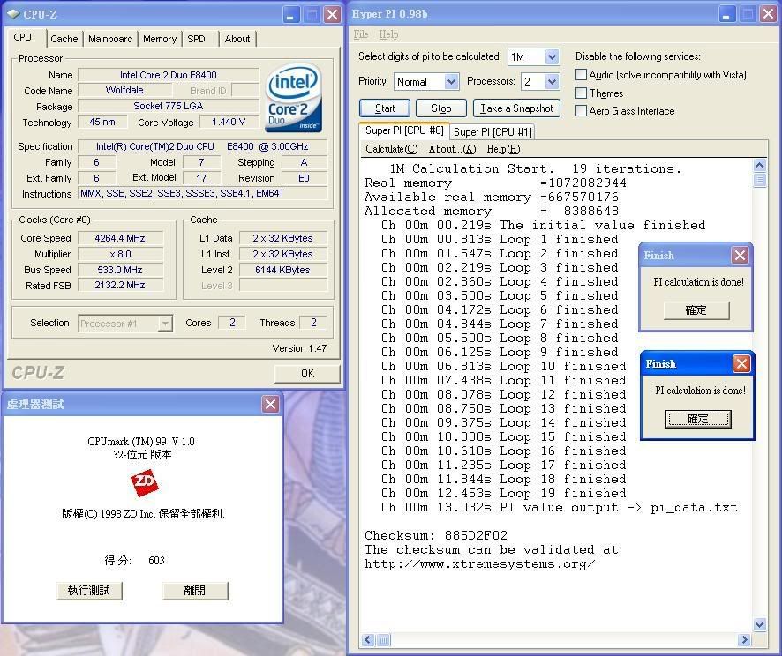
Task: Click the Rated FSB value 2132.2 MHz
Action: pos(120,285)
